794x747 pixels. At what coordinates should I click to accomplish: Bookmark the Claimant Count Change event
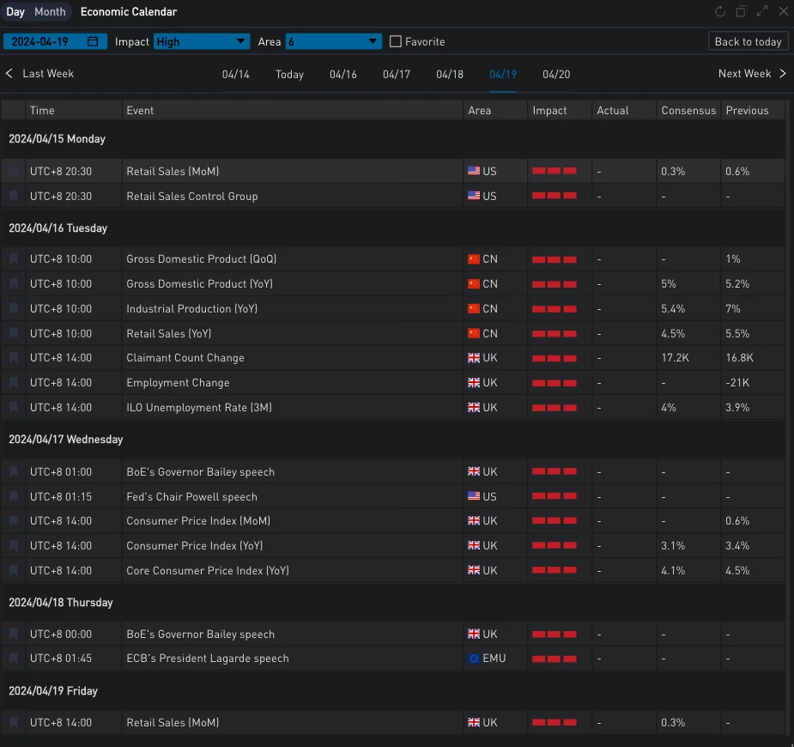[14, 358]
